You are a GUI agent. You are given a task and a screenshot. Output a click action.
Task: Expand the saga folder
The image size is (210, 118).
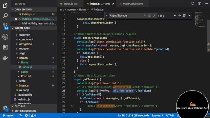click(17, 53)
